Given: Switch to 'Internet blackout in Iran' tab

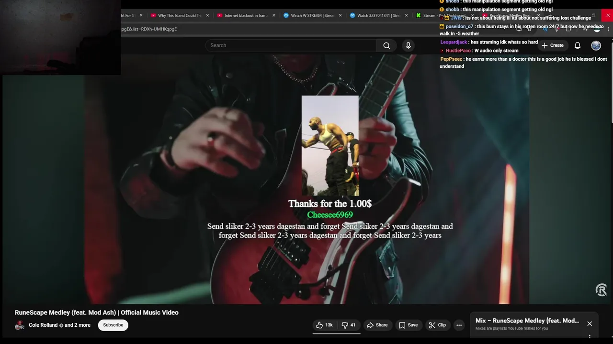Looking at the screenshot, I should (246, 15).
